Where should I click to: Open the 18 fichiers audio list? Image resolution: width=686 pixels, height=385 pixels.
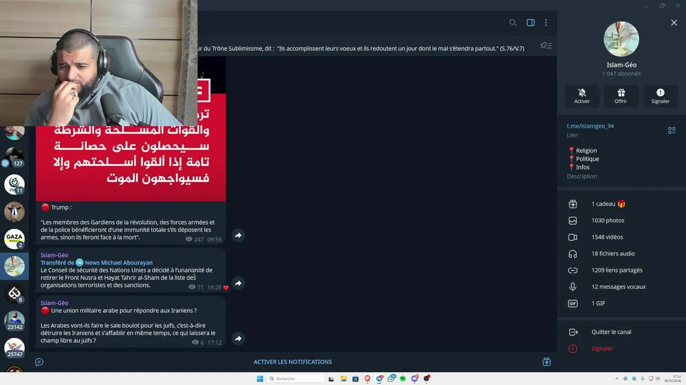click(x=621, y=253)
